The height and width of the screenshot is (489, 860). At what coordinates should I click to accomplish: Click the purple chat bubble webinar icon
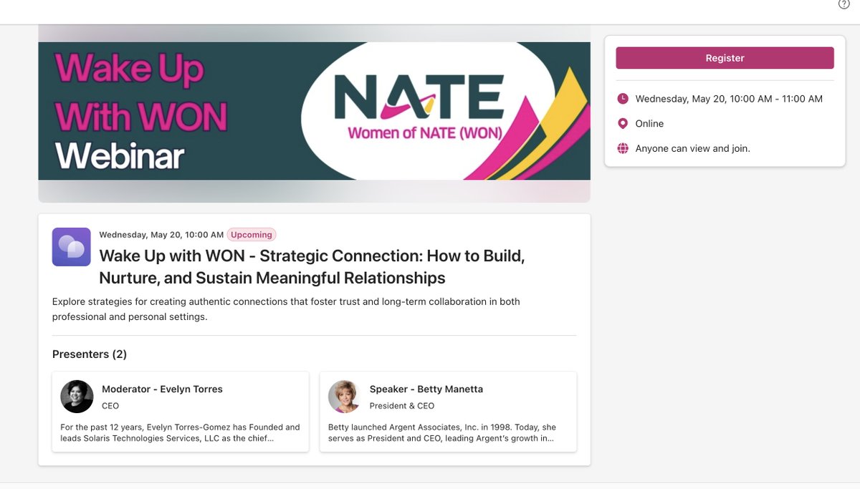pos(72,247)
